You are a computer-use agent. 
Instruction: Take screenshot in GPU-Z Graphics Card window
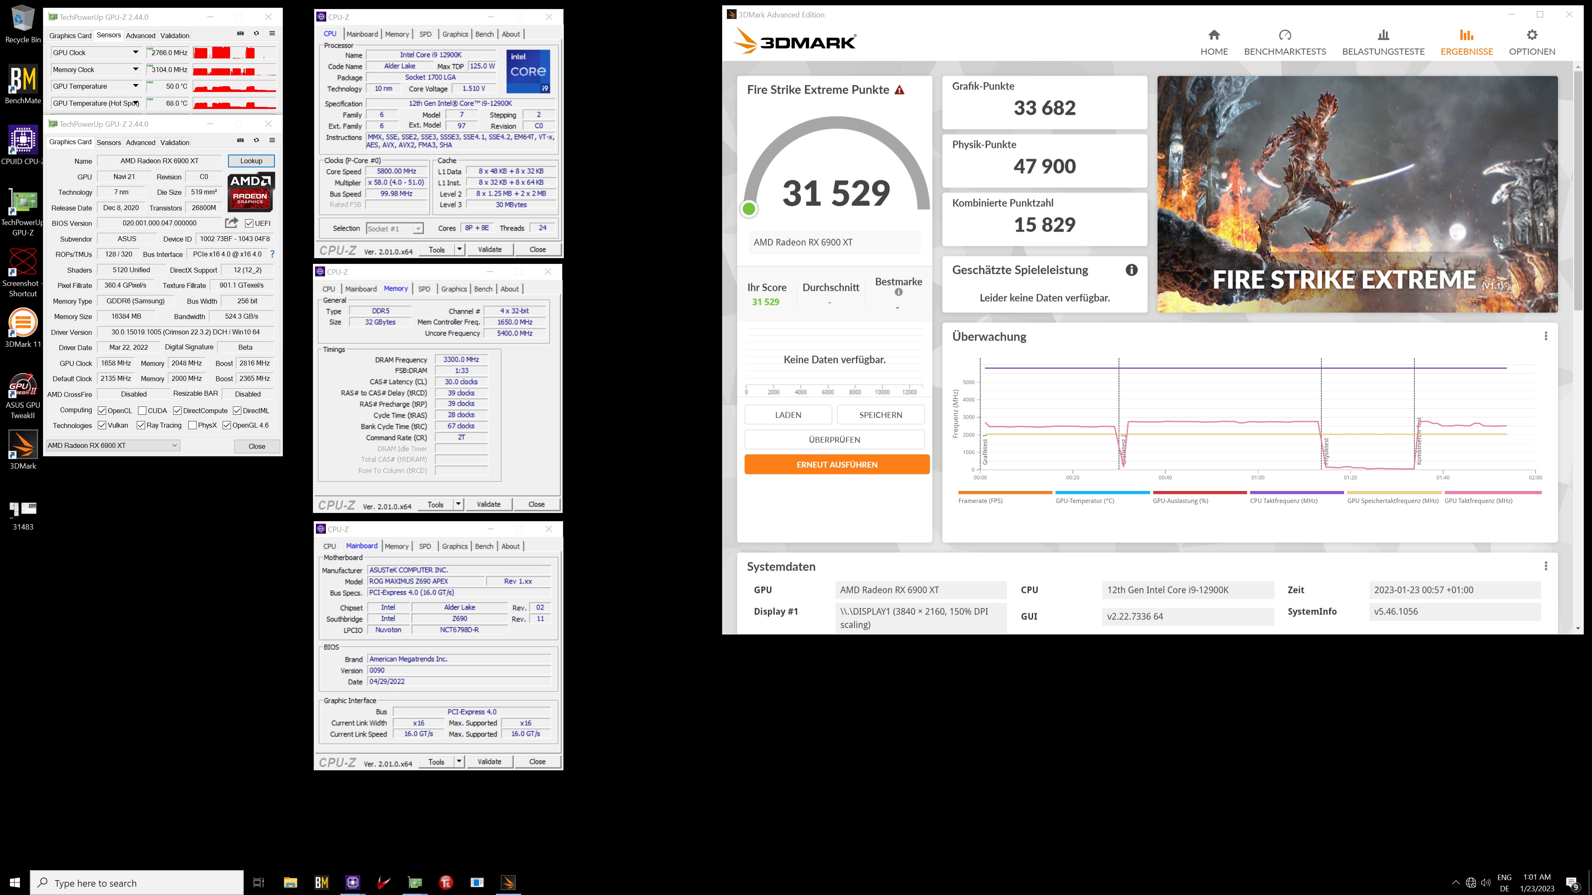240,140
